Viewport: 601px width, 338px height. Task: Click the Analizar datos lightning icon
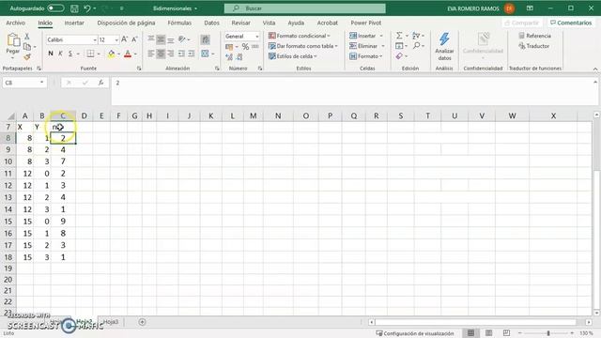click(x=444, y=39)
